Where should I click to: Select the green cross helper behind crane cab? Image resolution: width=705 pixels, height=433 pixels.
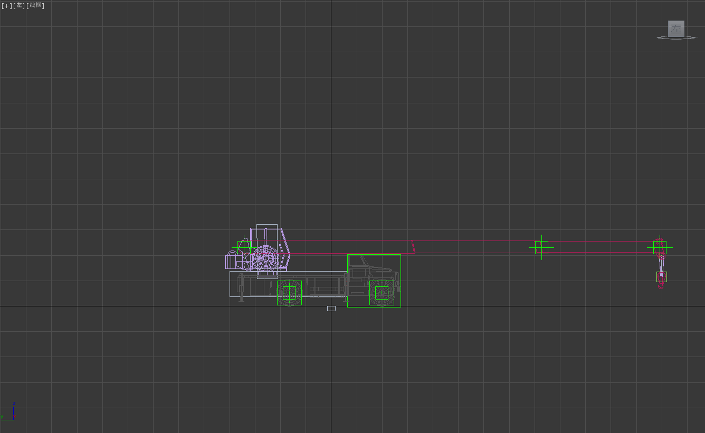(244, 247)
